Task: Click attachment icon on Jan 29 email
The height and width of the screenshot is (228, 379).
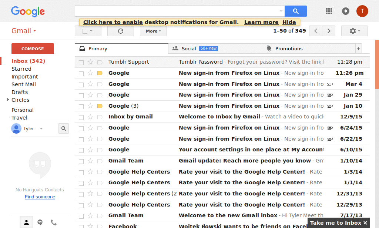Action: [330, 95]
